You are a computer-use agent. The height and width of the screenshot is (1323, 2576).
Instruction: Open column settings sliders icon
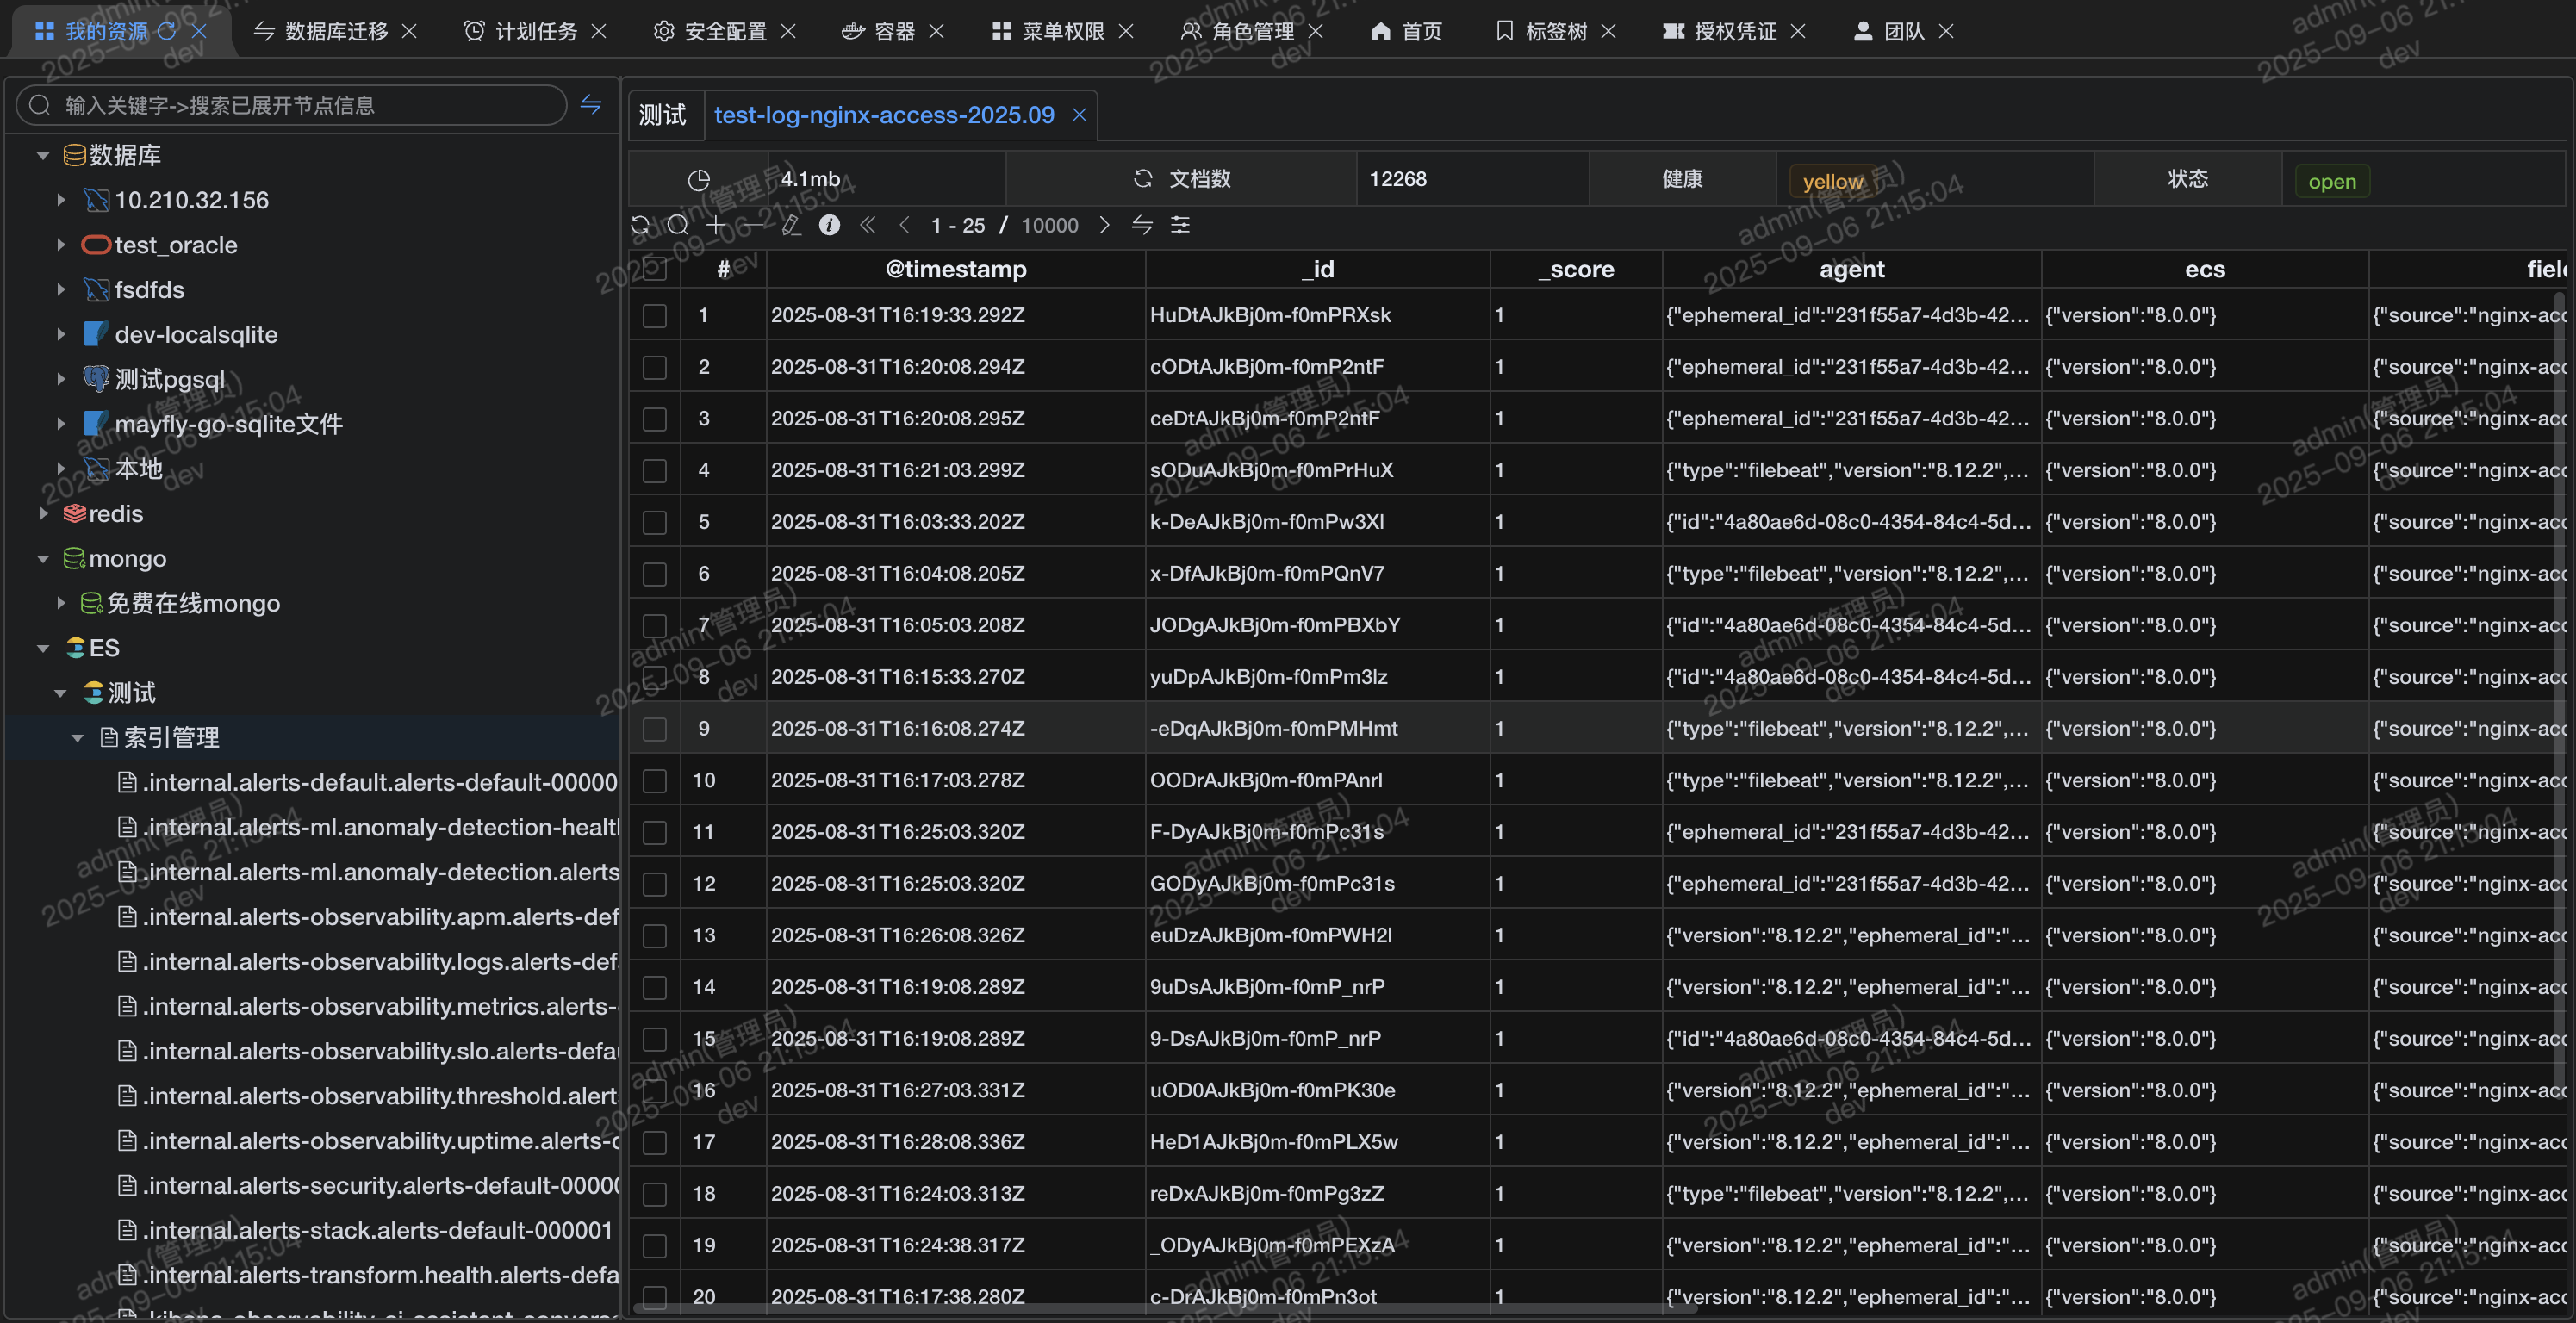click(x=1180, y=226)
